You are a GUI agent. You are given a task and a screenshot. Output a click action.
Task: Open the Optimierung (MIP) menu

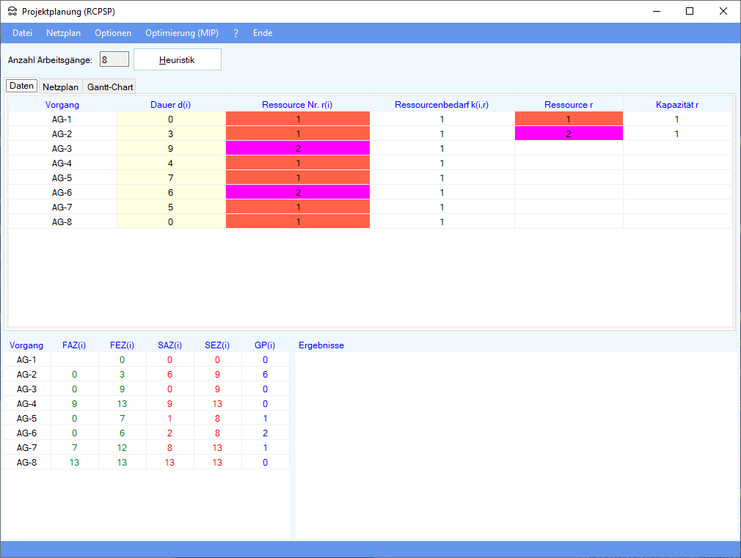[x=182, y=33]
